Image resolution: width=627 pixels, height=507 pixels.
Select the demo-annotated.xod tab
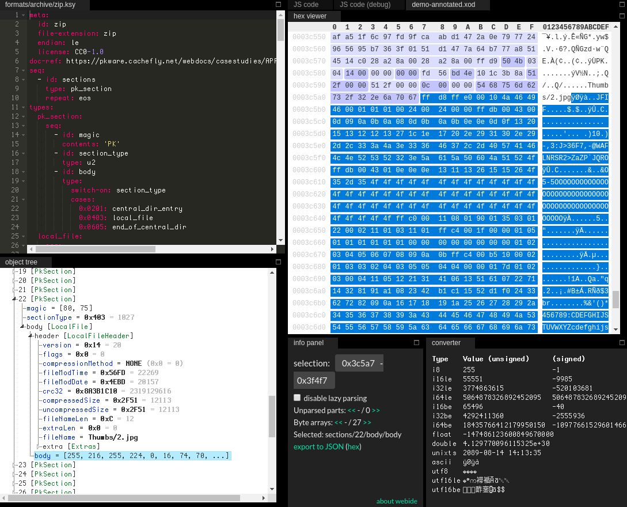pos(443,5)
